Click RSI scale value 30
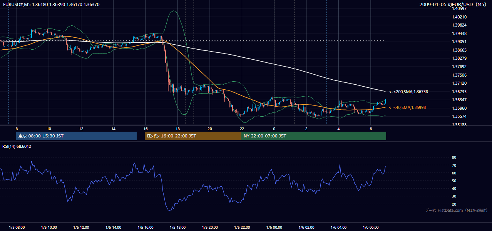492x231 pixels. 454,196
